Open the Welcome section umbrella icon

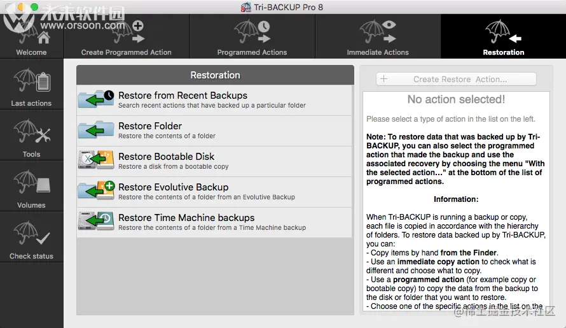tap(33, 32)
